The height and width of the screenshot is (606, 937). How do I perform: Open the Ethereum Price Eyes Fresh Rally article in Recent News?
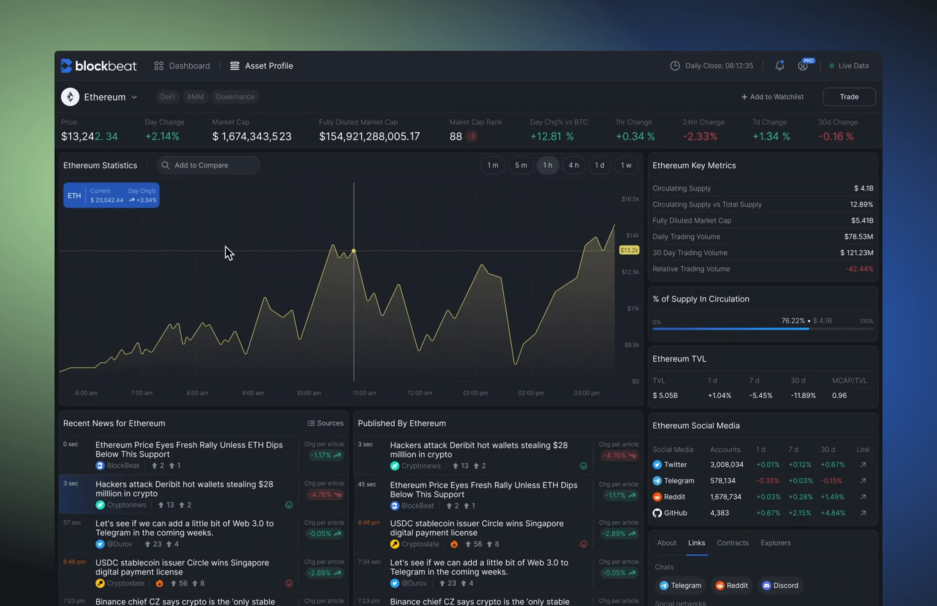[189, 449]
